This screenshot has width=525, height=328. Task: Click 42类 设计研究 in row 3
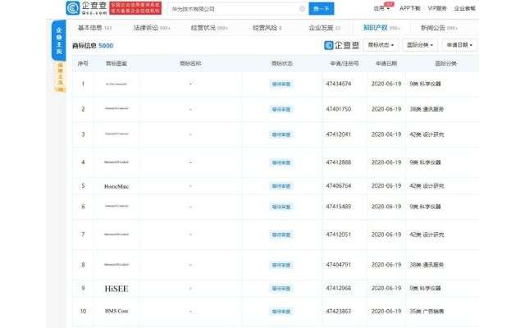click(x=427, y=134)
